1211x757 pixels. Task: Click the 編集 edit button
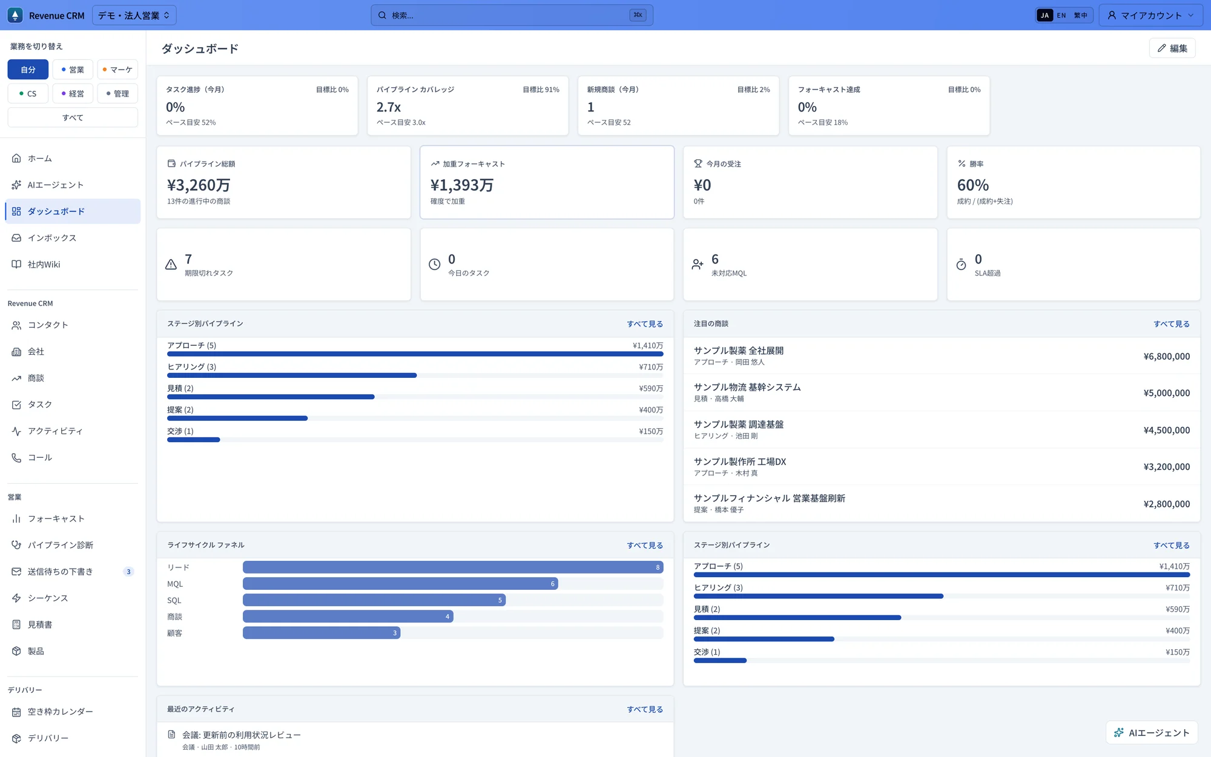click(1172, 48)
